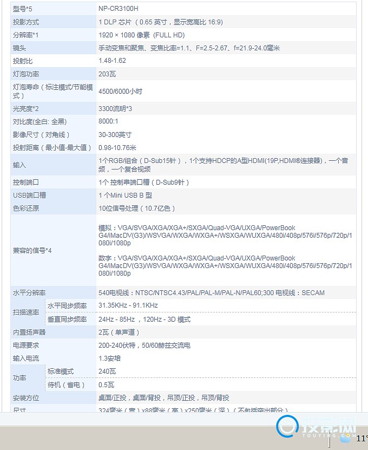Screen dimensions: 368x450
Task: Click the 型号*5 row label
Action: click(22, 9)
